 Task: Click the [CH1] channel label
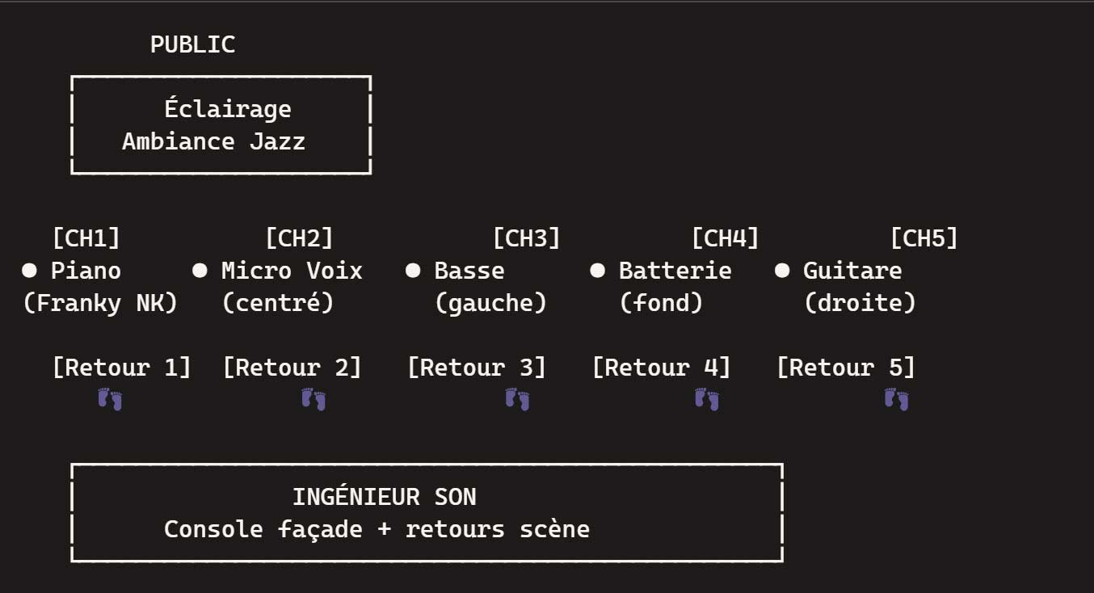tap(86, 238)
